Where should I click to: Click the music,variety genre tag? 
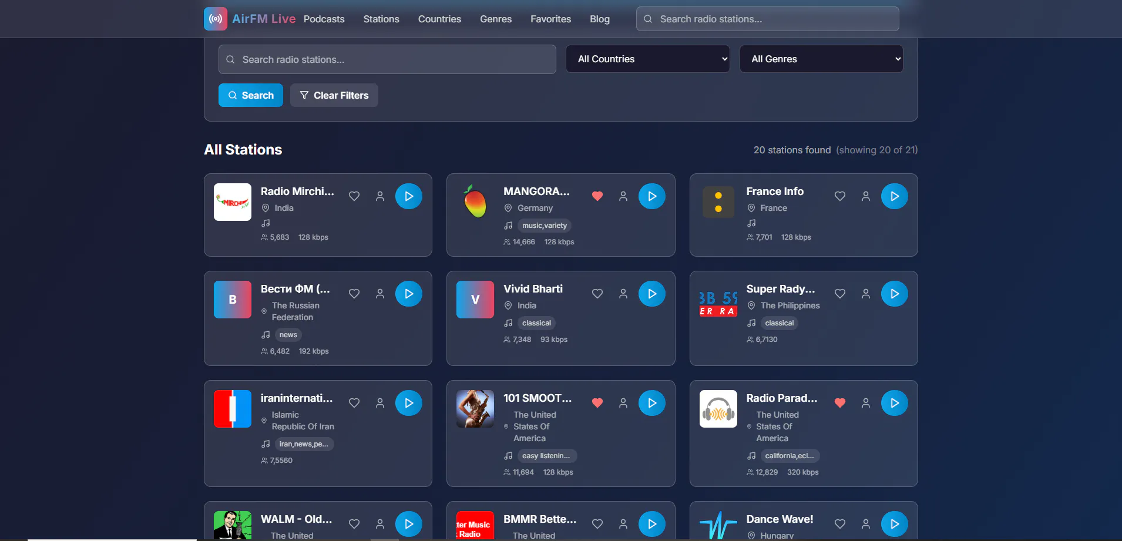545,226
